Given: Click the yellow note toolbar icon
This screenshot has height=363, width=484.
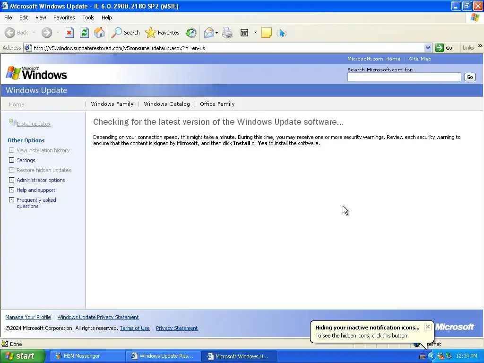Looking at the screenshot, I should coord(267,33).
